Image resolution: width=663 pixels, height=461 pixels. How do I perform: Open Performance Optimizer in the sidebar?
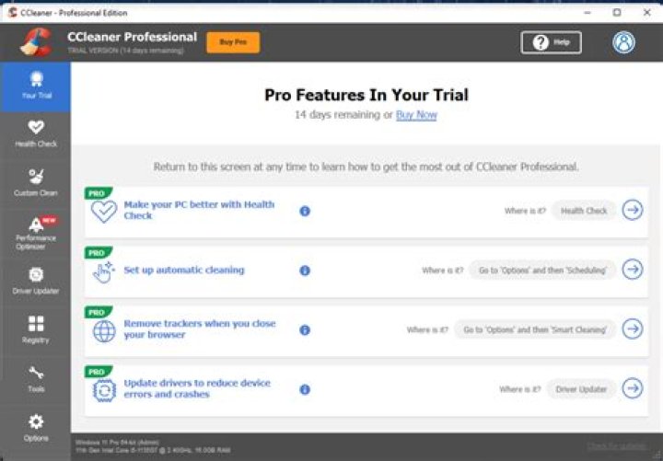coord(36,233)
